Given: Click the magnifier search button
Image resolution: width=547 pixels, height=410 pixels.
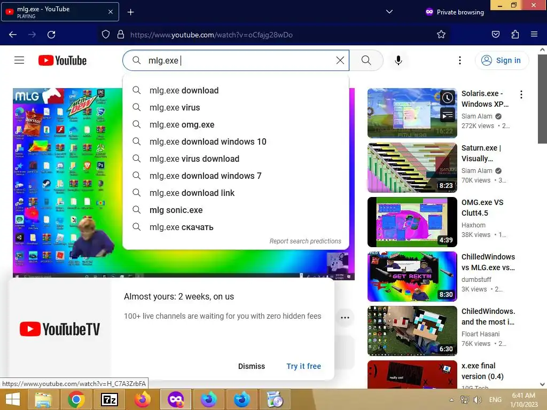Looking at the screenshot, I should (366, 60).
